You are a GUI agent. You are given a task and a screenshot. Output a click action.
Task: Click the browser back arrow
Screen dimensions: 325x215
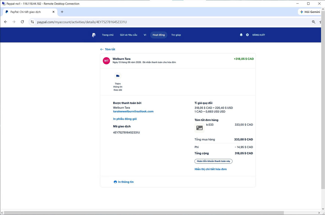(x=6, y=22)
